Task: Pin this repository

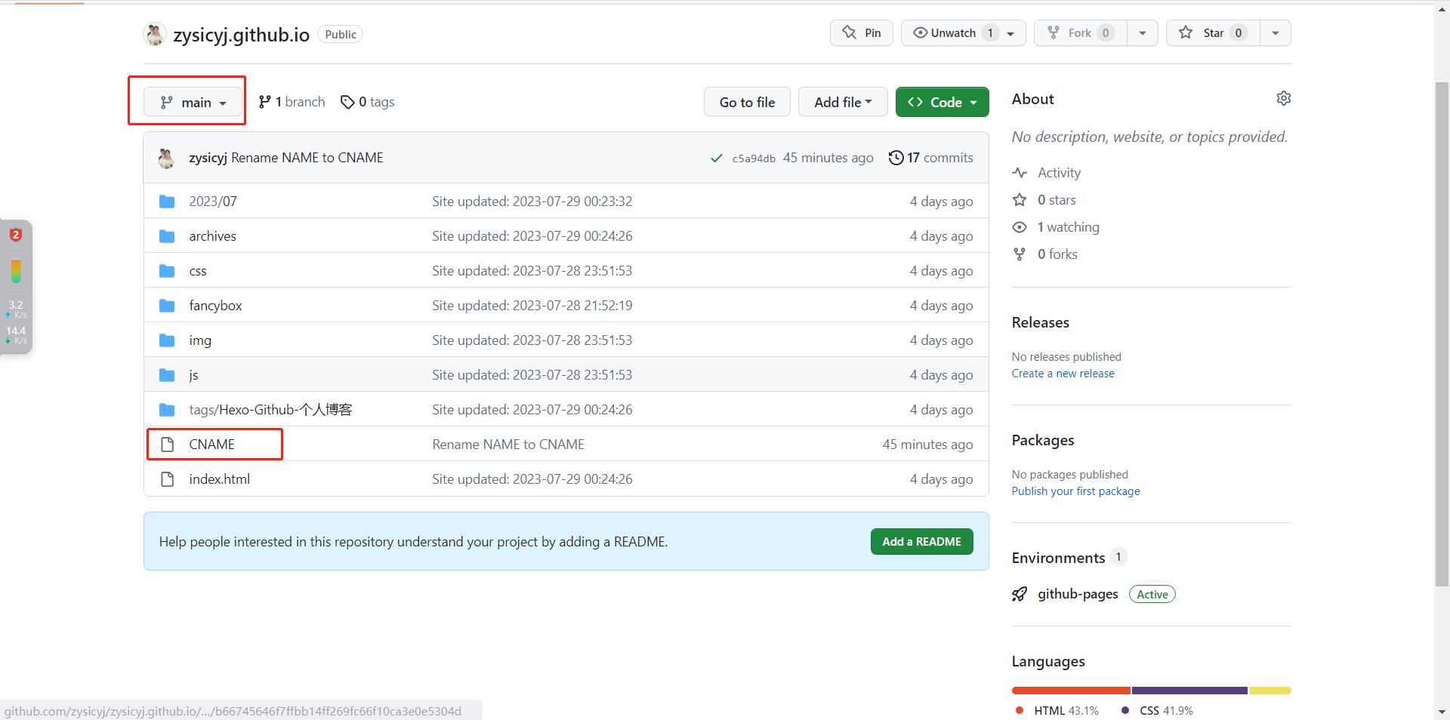Action: pos(861,32)
